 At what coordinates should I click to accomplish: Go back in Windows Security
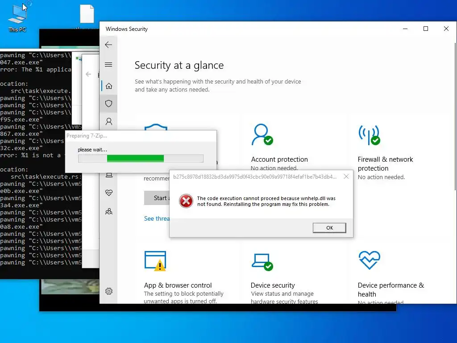click(108, 45)
